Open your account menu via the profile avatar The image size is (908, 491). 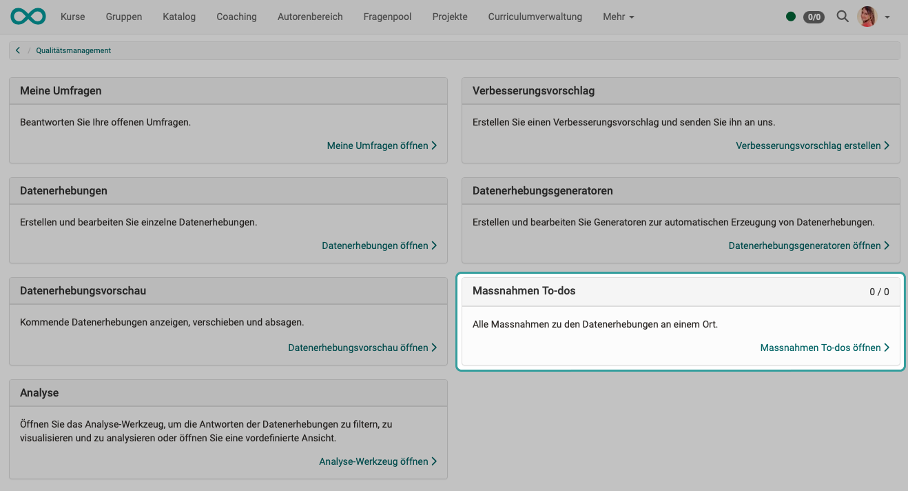867,17
